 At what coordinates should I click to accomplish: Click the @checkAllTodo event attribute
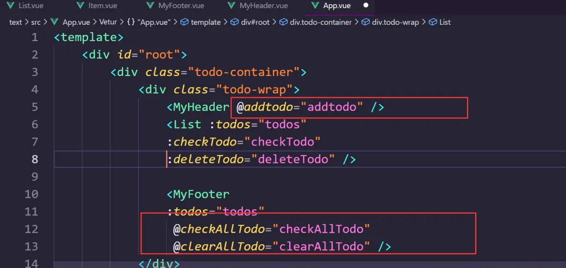[x=219, y=229]
